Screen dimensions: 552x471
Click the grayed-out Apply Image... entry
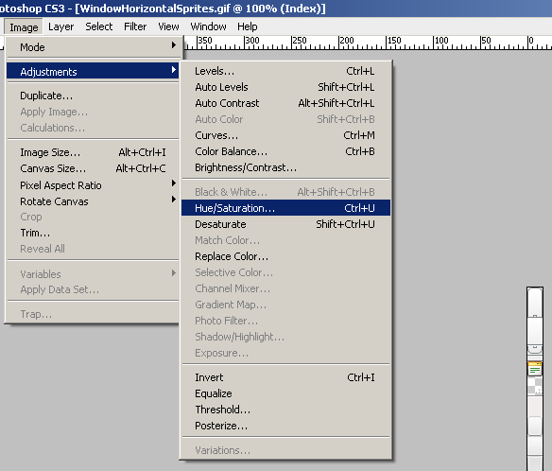pyautogui.click(x=93, y=112)
